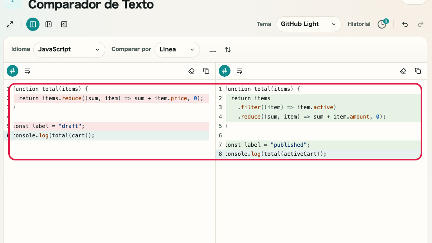This screenshot has width=432, height=243.
Task: Open the Historial clock icon
Action: 382,24
